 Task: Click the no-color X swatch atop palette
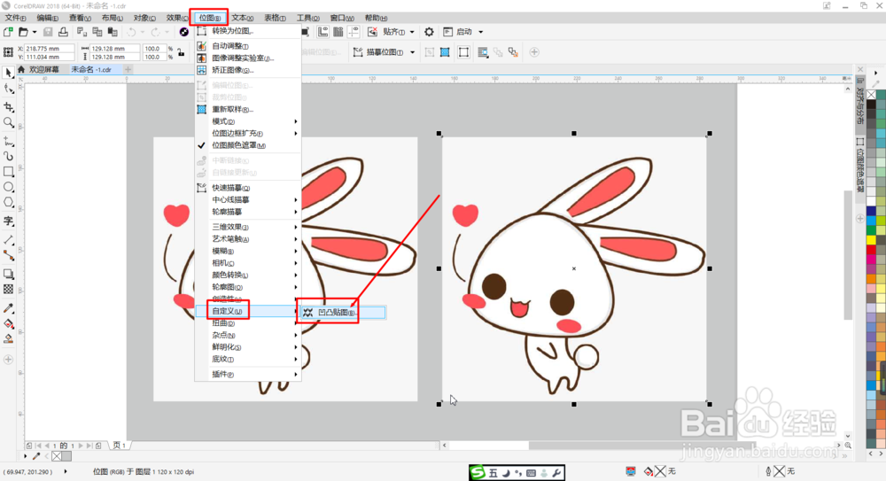[x=871, y=95]
